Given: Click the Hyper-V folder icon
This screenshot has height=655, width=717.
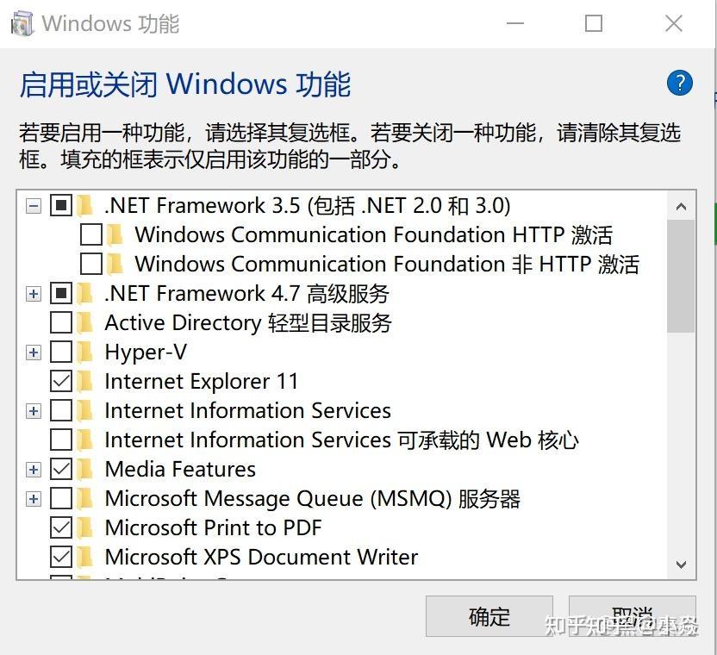Looking at the screenshot, I should (85, 352).
